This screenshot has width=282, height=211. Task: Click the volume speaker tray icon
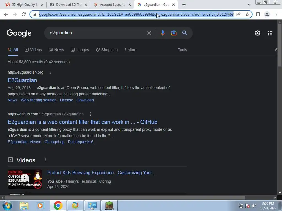tap(254, 206)
